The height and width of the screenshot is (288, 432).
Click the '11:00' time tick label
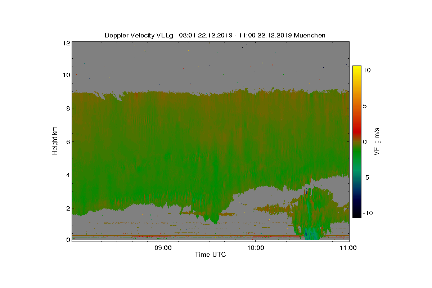pos(348,248)
